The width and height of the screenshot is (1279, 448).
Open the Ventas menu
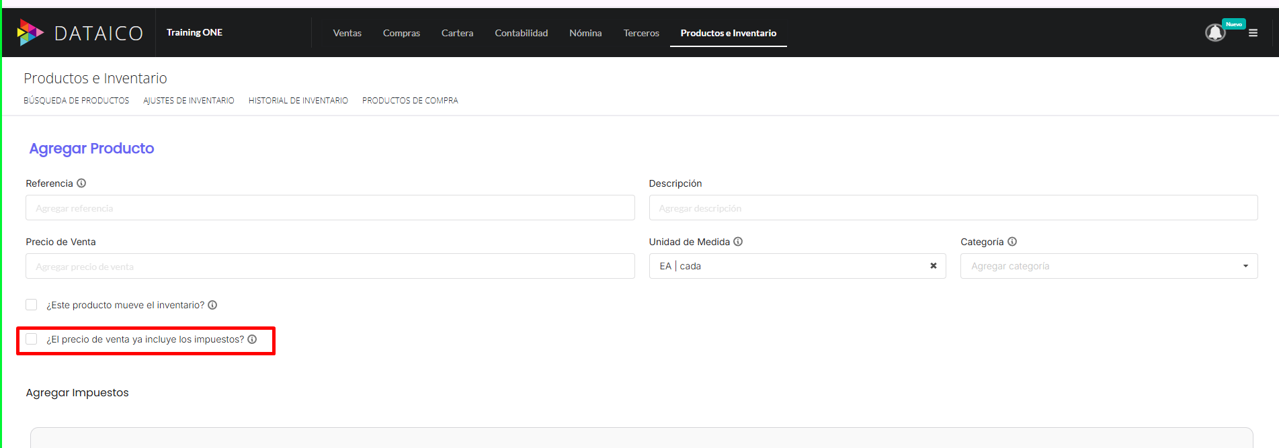[x=347, y=33]
